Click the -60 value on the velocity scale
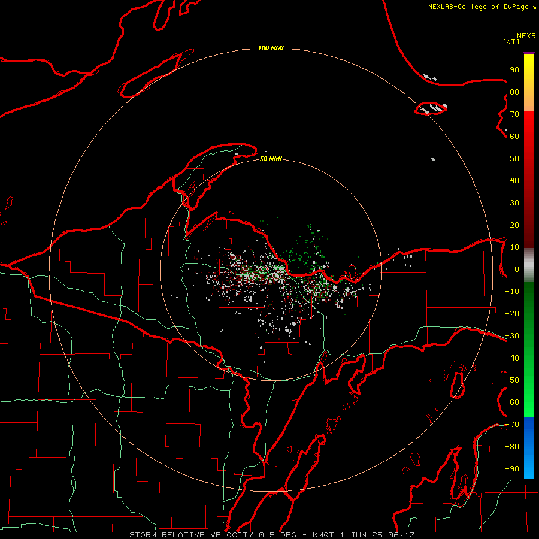This screenshot has height=539, width=539. point(512,402)
